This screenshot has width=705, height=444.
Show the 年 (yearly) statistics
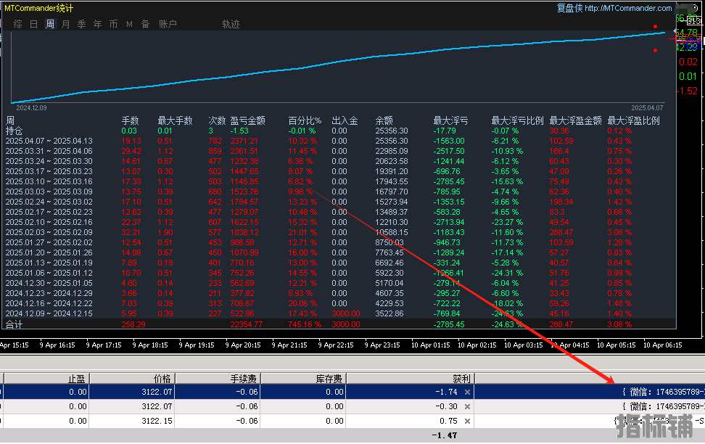click(97, 24)
